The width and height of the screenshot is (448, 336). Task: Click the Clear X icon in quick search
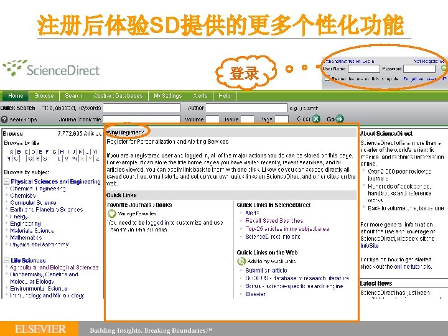316,119
